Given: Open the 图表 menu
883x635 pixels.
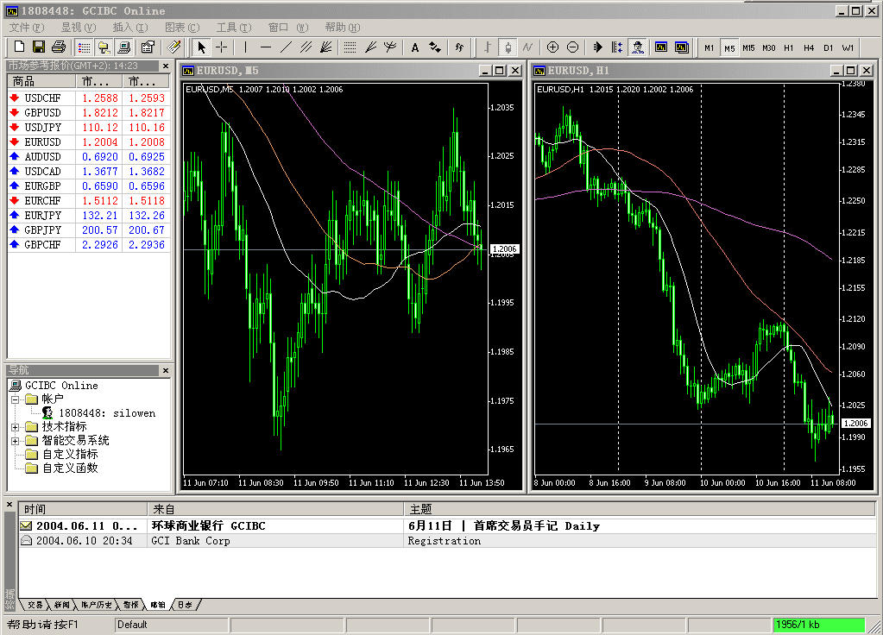Looking at the screenshot, I should [x=181, y=28].
